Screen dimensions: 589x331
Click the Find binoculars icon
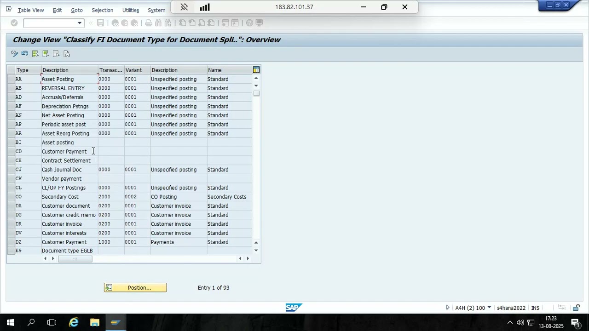(158, 23)
